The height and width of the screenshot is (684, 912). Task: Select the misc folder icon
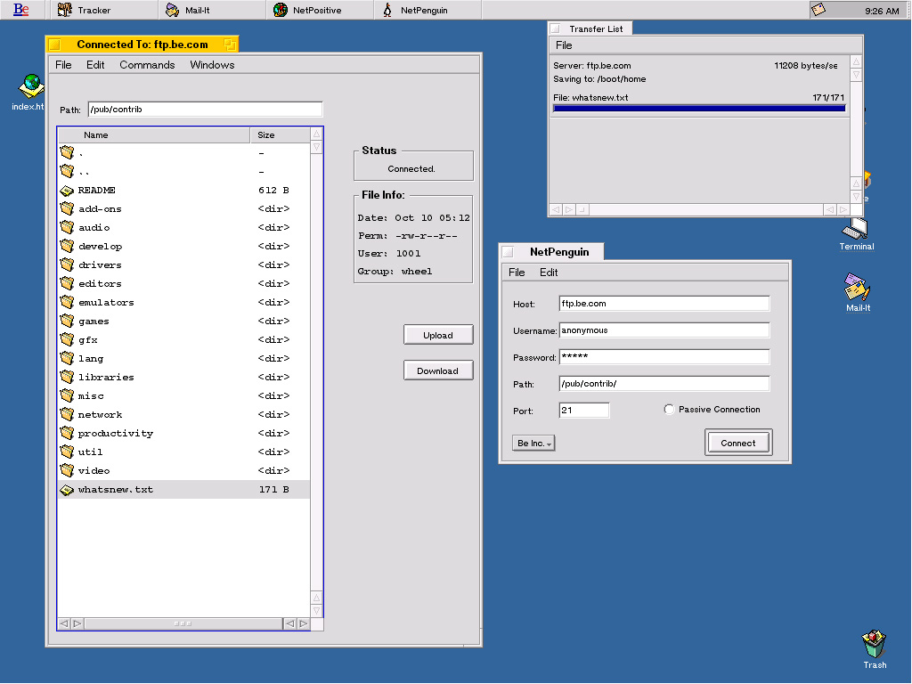[67, 395]
